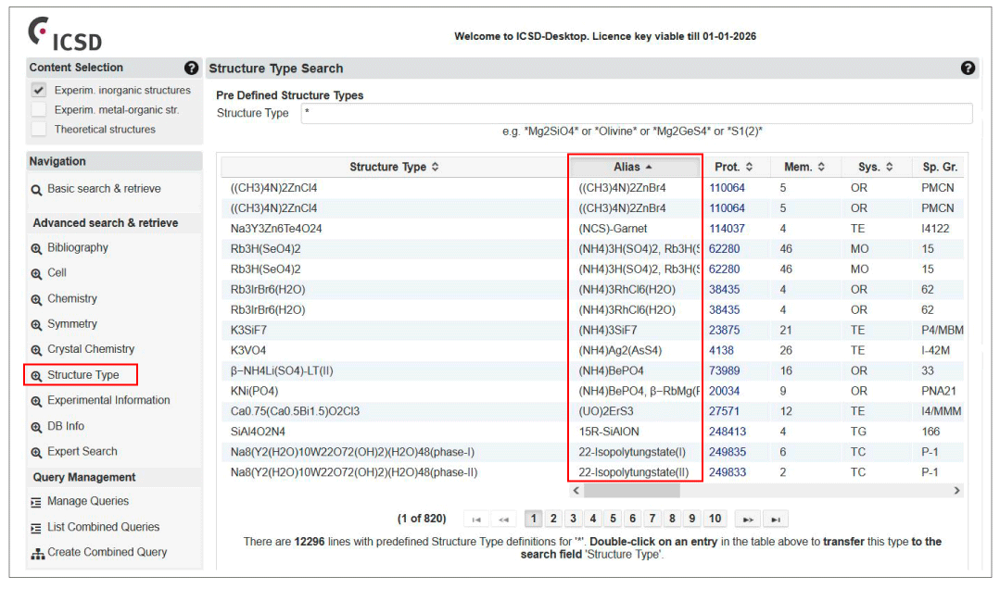
Task: Open Content Selection help icon
Action: (191, 68)
